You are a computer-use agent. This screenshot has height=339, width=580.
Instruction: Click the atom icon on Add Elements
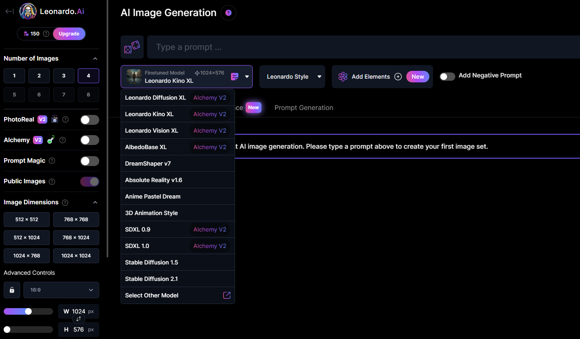coord(343,77)
